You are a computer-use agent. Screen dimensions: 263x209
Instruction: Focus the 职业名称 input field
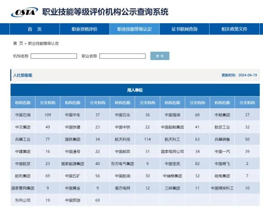coord(123,56)
